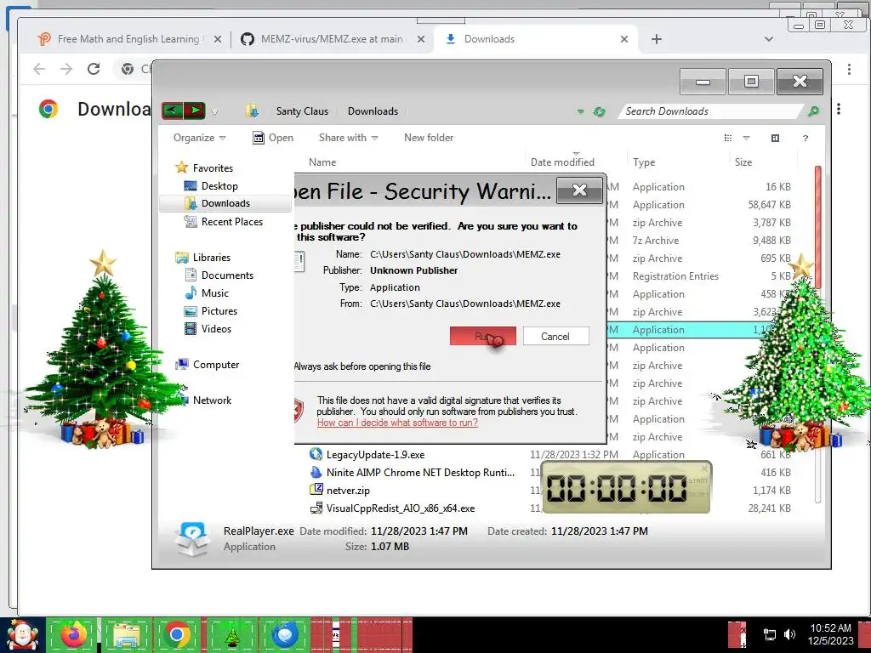Select the Ninite AIMP Chrome NET file
This screenshot has height=653, width=871.
click(413, 473)
